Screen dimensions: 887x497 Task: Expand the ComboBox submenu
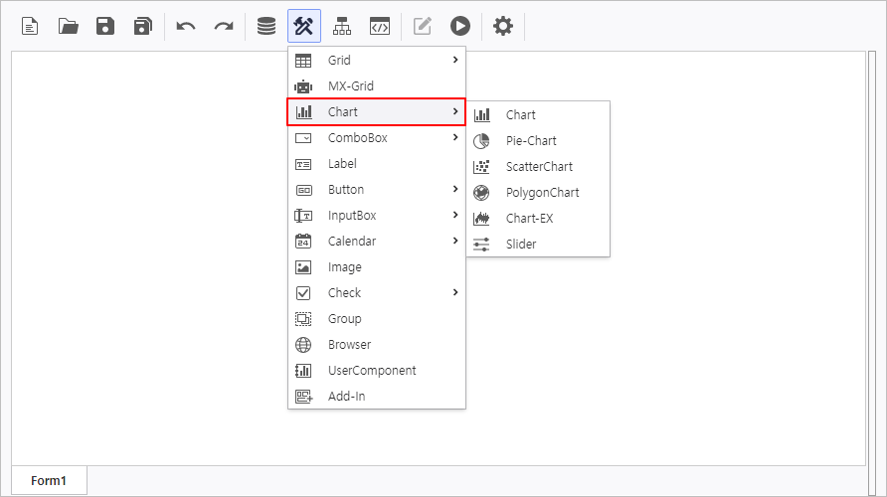click(377, 138)
